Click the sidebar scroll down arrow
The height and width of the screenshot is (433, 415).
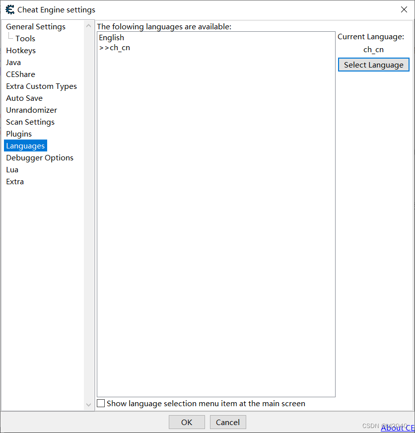point(89,405)
